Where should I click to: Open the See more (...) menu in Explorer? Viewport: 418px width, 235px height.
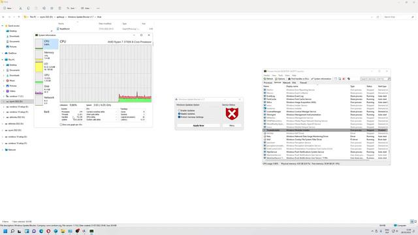click(98, 8)
